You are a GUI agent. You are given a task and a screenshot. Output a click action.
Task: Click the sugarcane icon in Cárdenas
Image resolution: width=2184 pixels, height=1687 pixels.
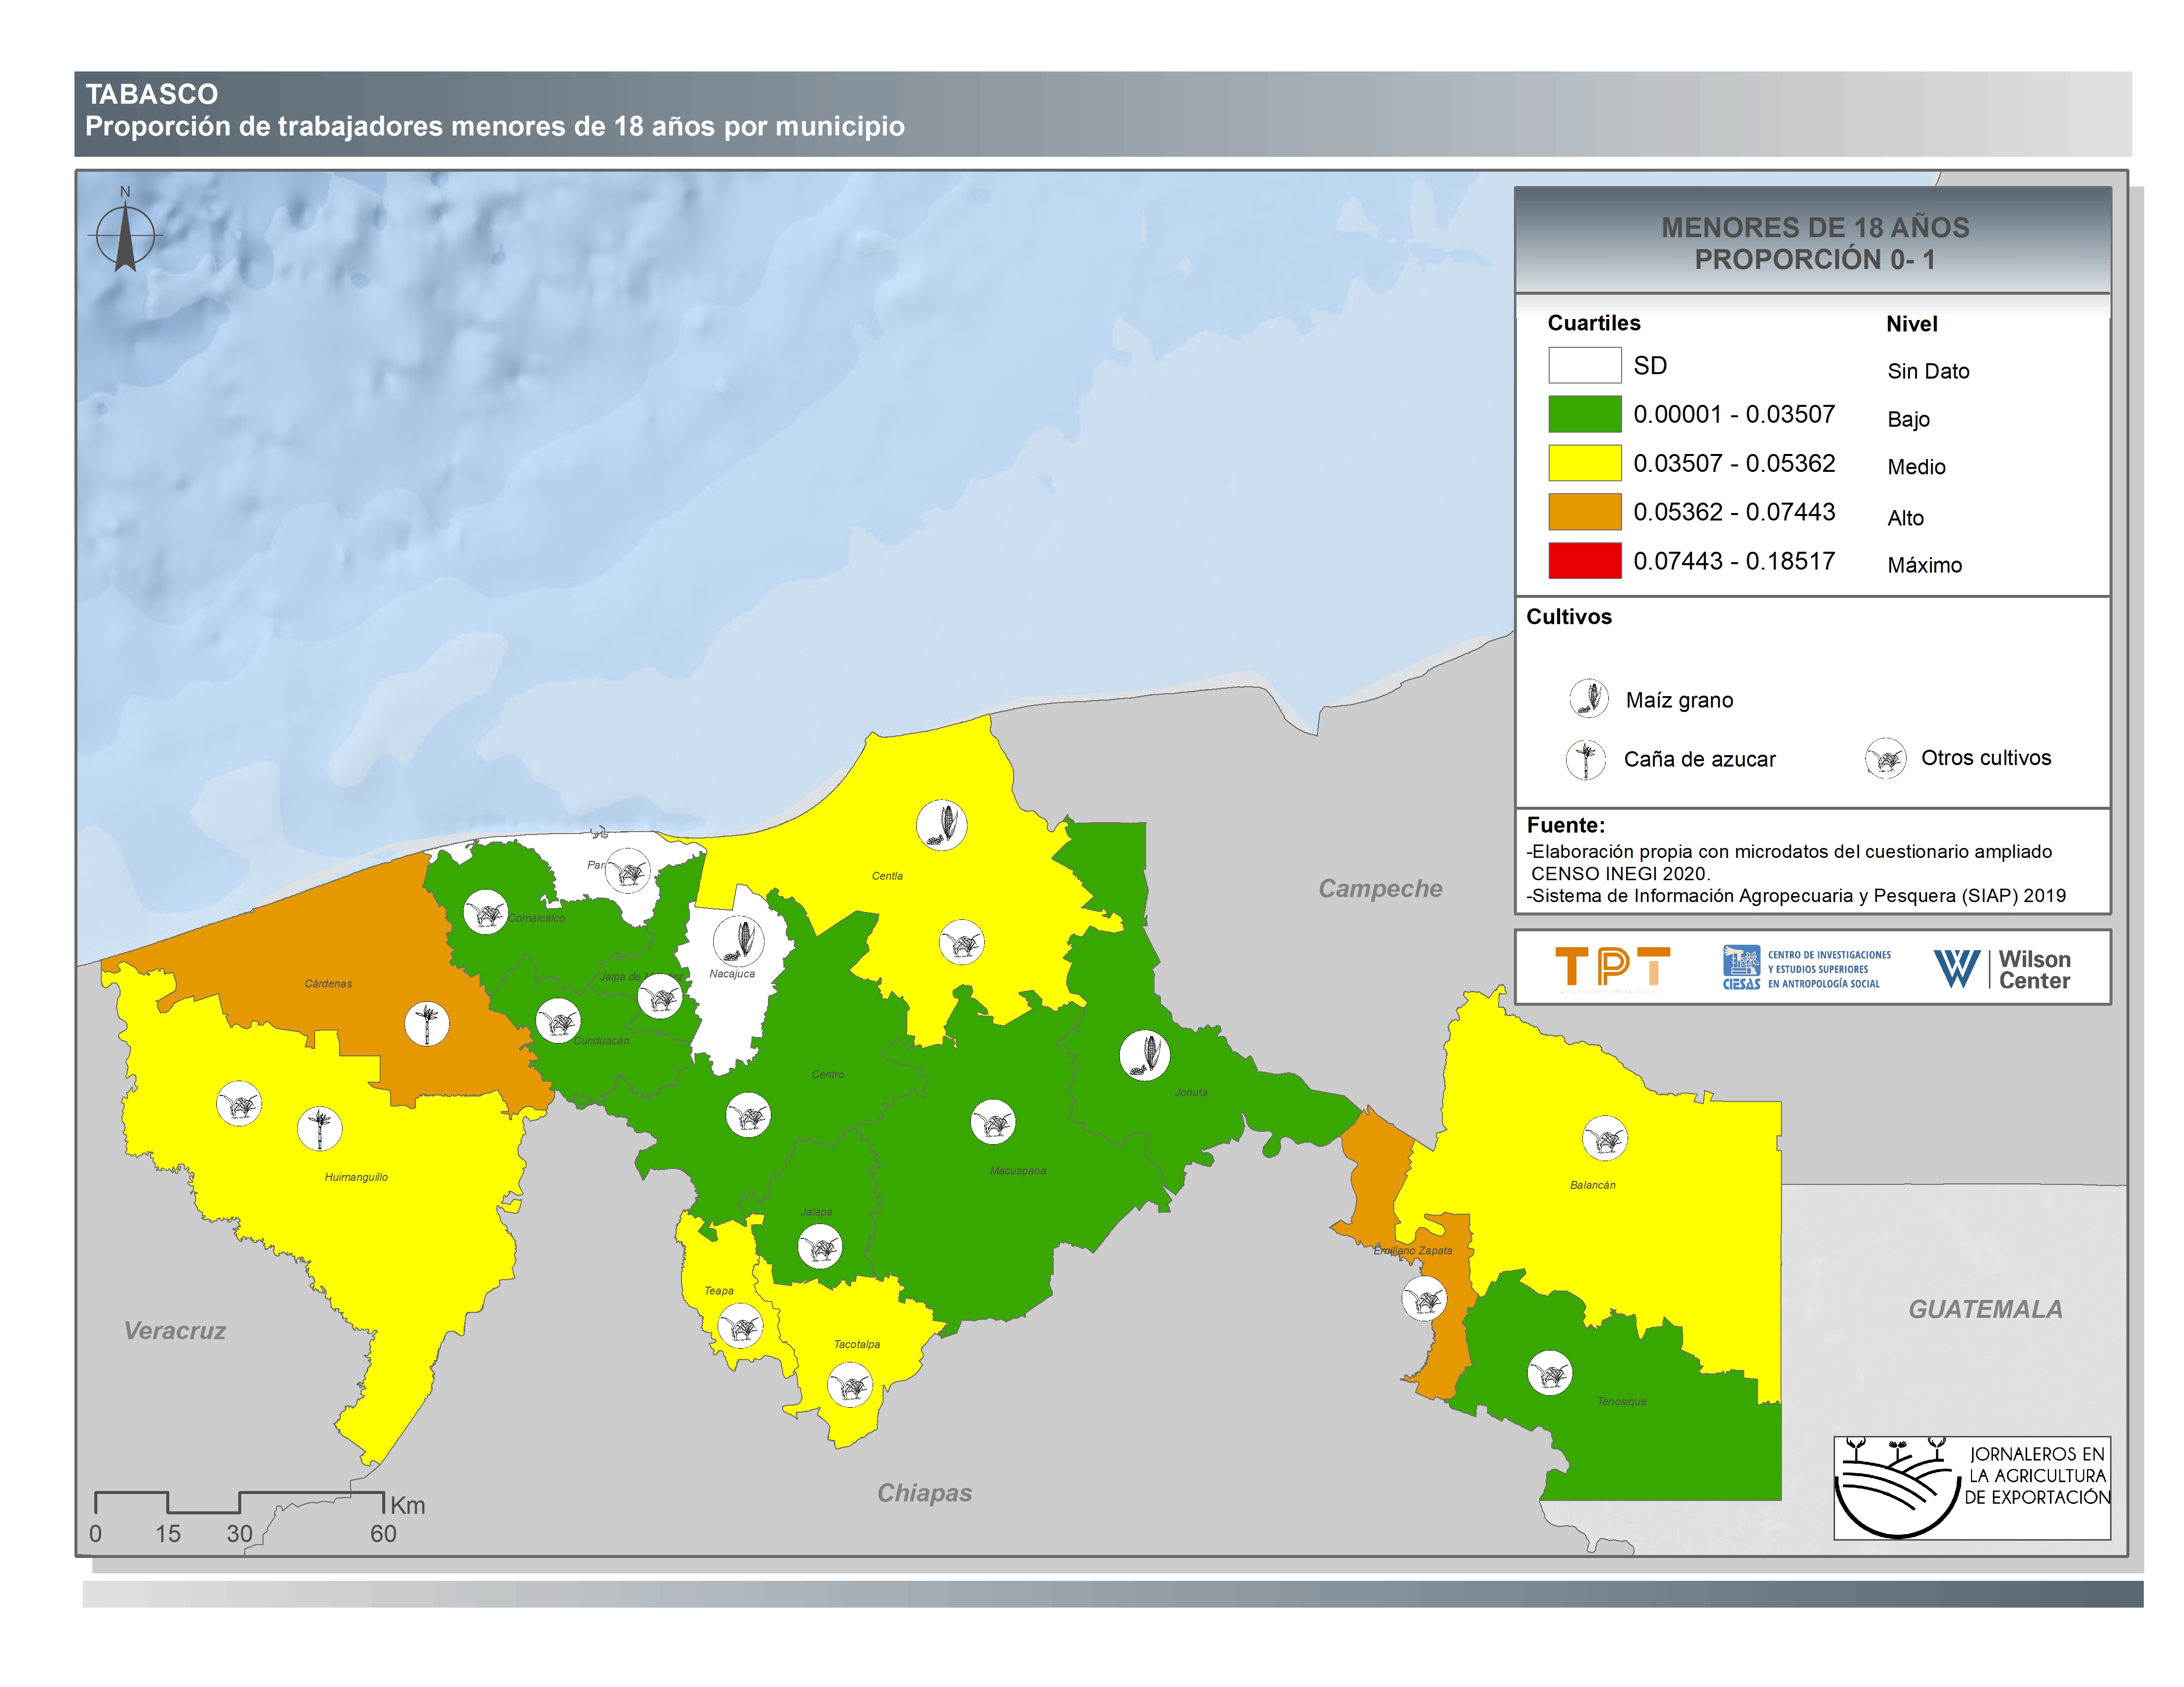coord(427,1024)
